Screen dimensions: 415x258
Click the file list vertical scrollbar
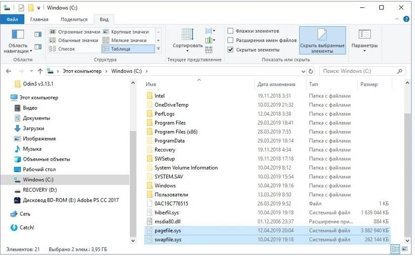(396, 163)
